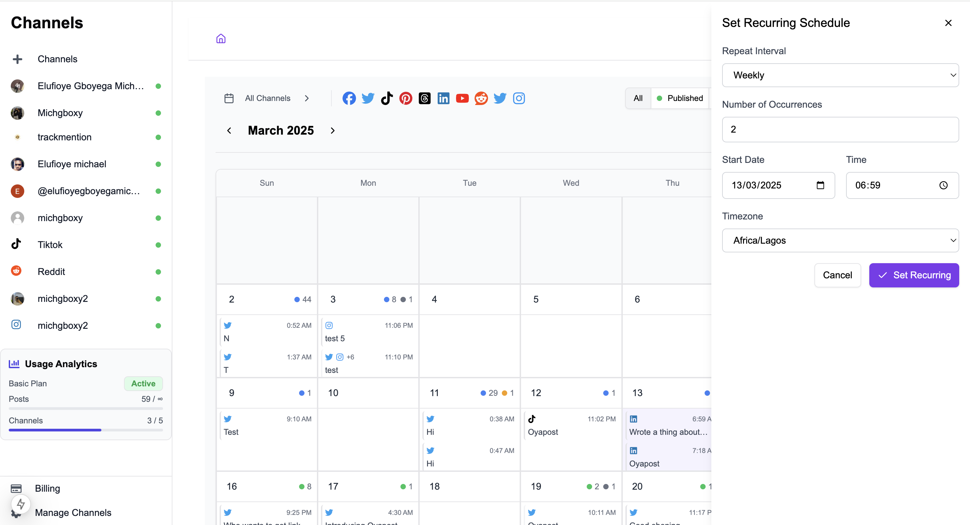Select michgboxy2 channel with photo avatar
970x525 pixels.
86,299
